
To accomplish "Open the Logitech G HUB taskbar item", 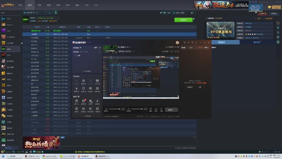I will click(50, 156).
